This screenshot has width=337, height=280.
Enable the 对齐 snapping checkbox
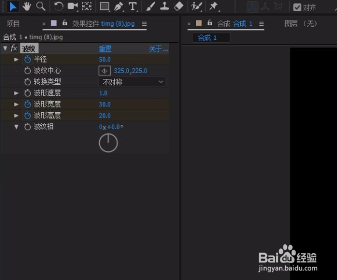(297, 8)
